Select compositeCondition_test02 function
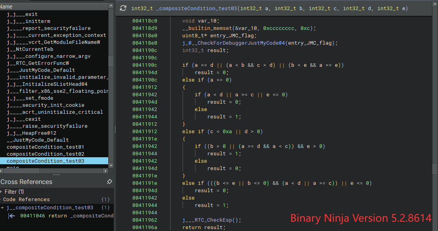 point(45,154)
